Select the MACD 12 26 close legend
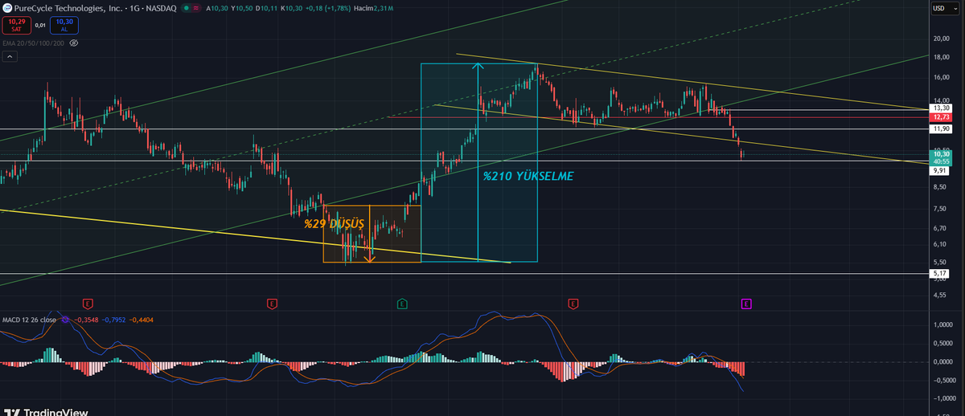Viewport: 965px width, 416px height. 29,320
